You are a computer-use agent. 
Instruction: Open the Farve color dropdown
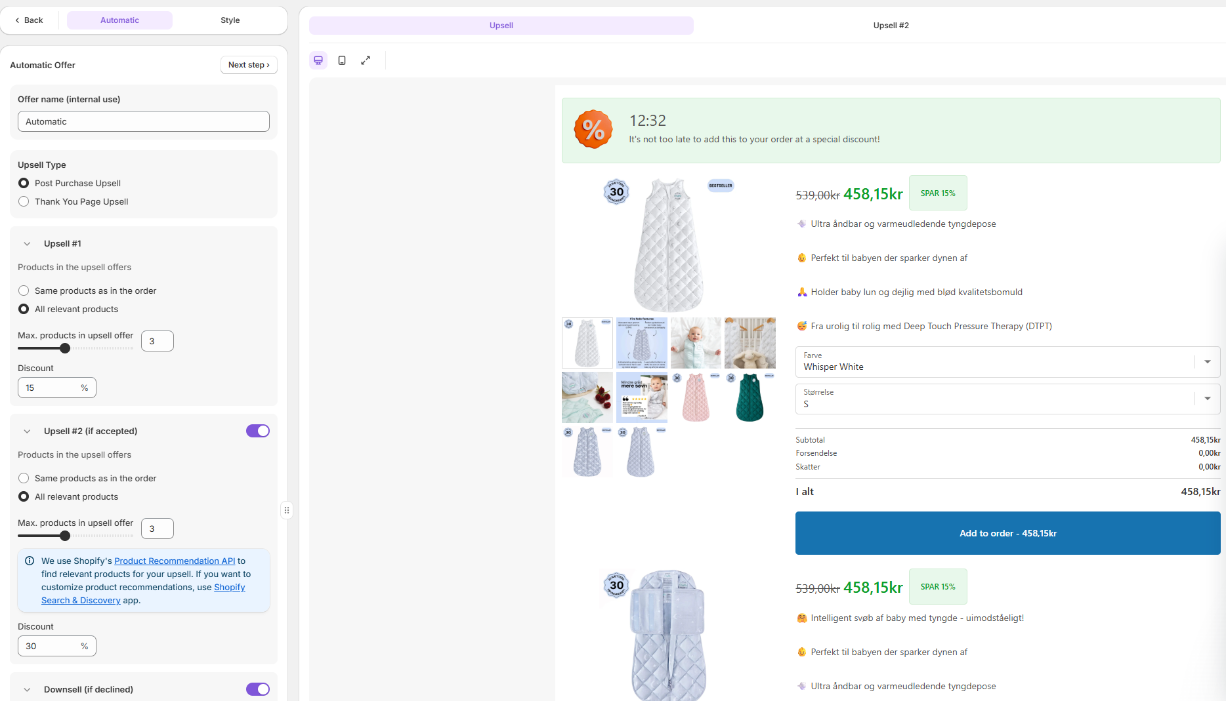point(1007,362)
